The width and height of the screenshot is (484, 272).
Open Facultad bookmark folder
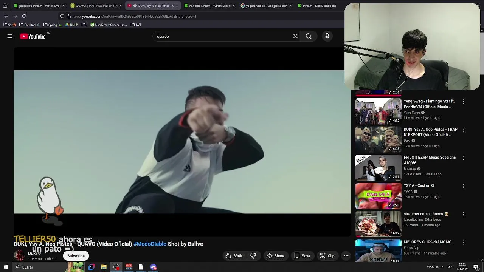29,25
